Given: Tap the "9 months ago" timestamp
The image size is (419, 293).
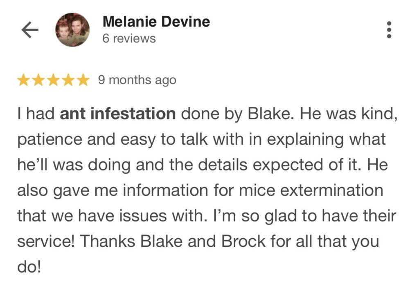Looking at the screenshot, I should click(137, 80).
